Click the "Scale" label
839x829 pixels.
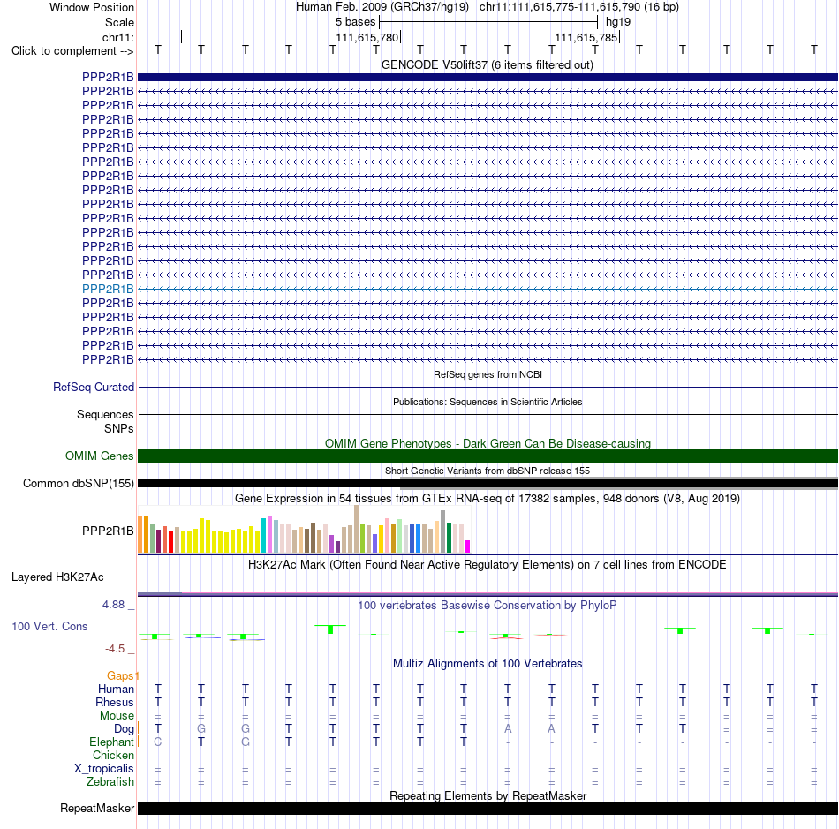[119, 22]
